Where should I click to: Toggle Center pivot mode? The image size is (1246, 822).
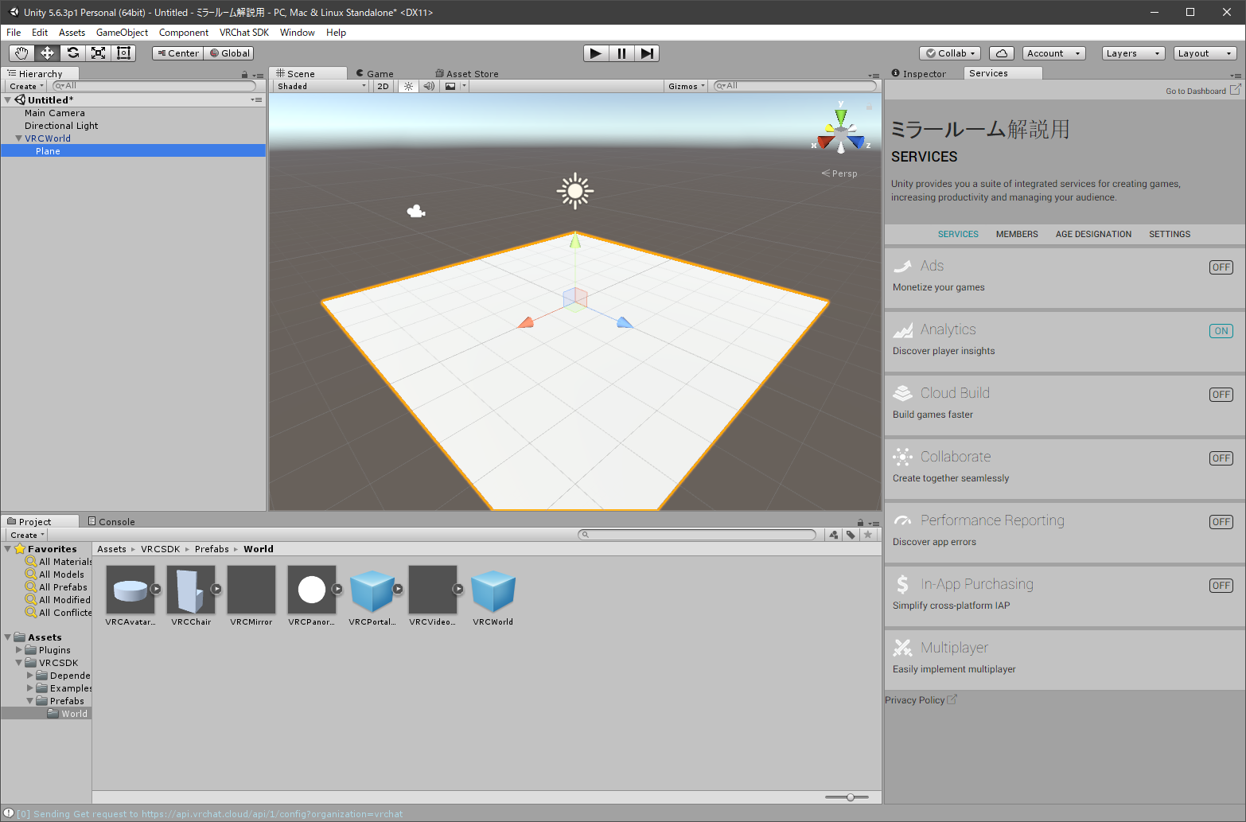(178, 53)
